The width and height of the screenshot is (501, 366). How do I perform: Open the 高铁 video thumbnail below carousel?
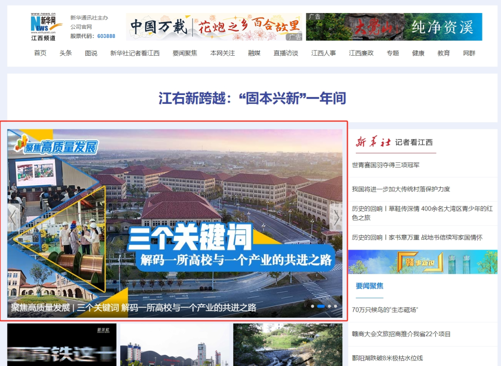pos(62,345)
